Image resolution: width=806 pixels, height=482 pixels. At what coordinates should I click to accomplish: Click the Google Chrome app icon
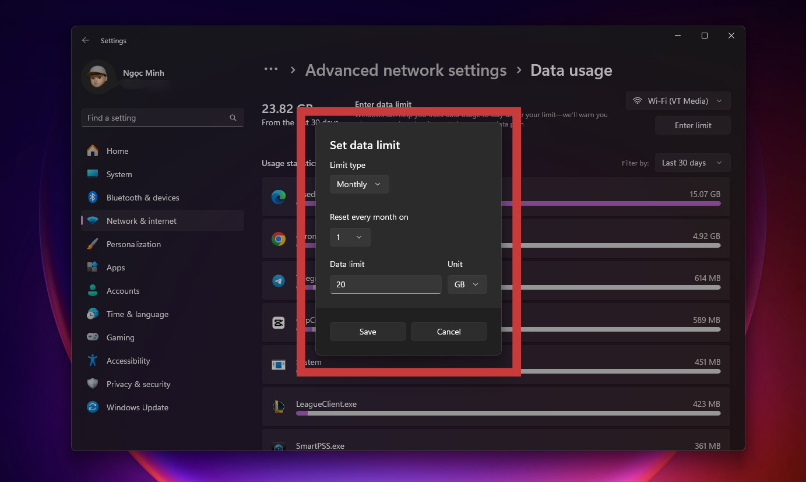(279, 239)
